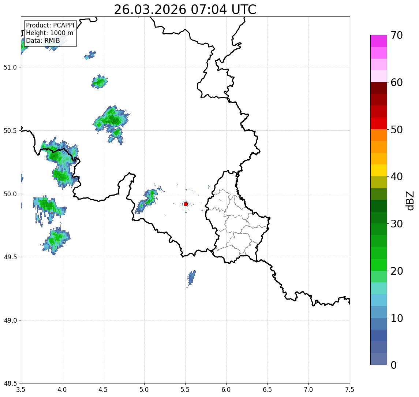Click the orange colorbar swatch below 50
The image size is (419, 397).
coord(379,135)
